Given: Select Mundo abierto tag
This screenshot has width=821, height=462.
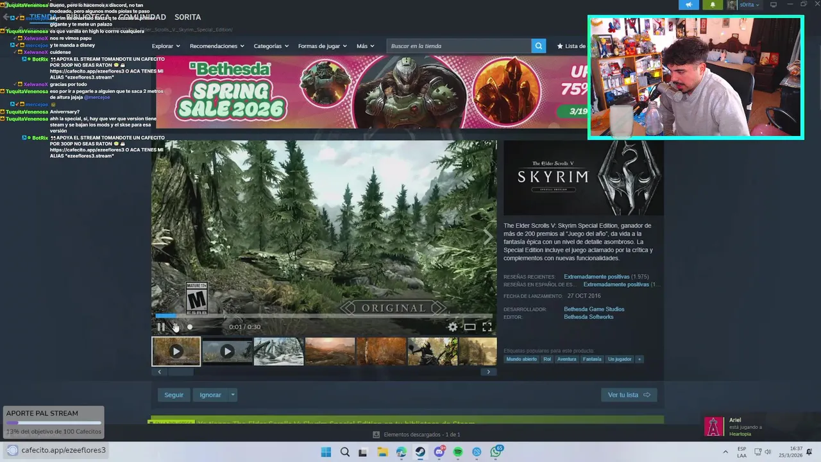Looking at the screenshot, I should [521, 359].
